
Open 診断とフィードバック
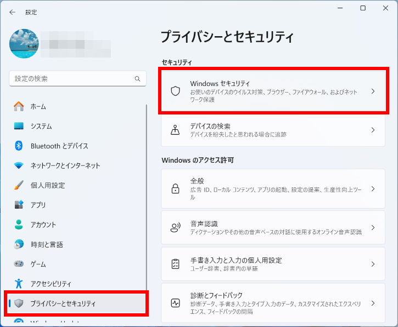273,303
